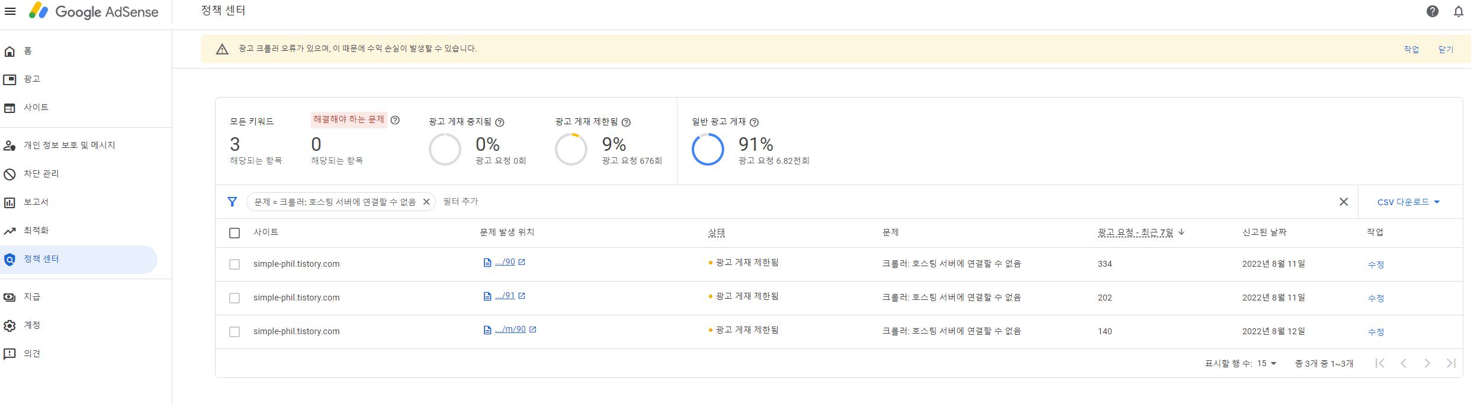Viewport: 1471px width, 404px height.
Task: Click the 차단 관리 block icon
Action: pyautogui.click(x=9, y=174)
